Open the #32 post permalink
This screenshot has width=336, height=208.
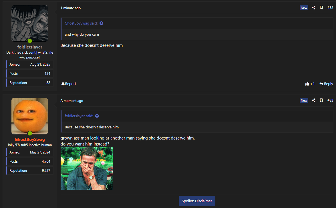(330, 8)
